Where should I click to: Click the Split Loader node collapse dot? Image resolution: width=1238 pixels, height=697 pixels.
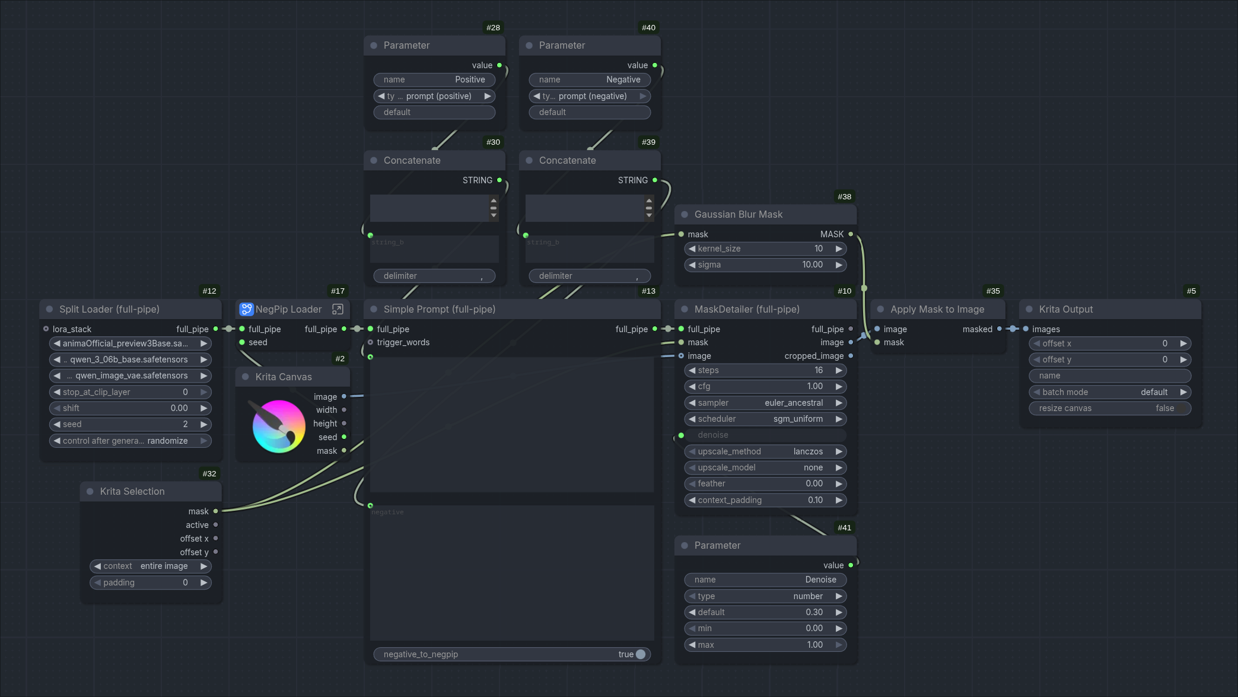pyautogui.click(x=50, y=309)
